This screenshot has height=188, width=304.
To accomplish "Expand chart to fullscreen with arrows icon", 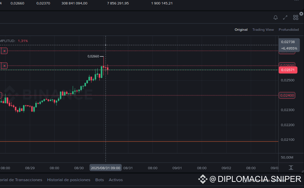I will click(285, 17).
